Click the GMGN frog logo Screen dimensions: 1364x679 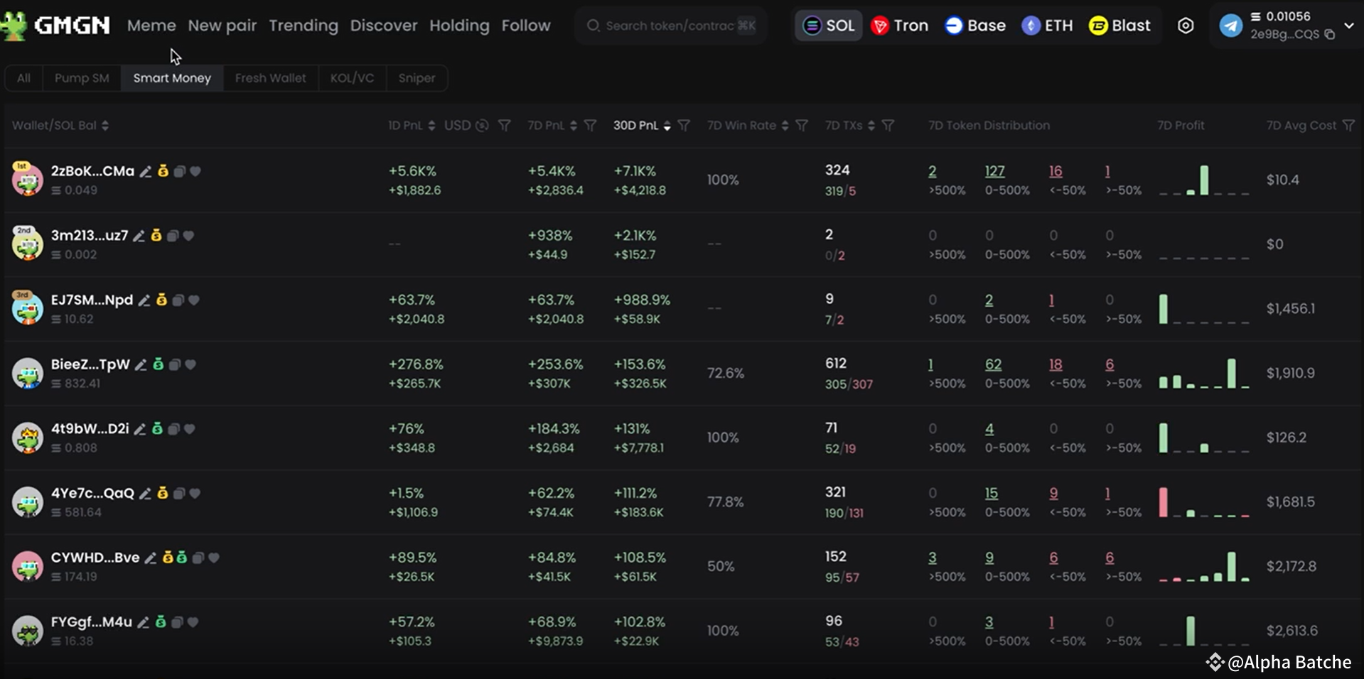coord(16,25)
